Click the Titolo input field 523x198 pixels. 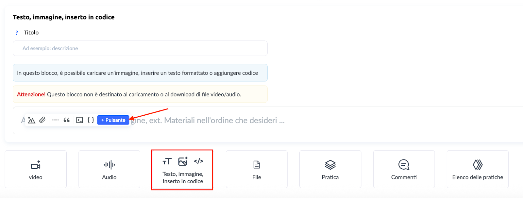pyautogui.click(x=140, y=48)
